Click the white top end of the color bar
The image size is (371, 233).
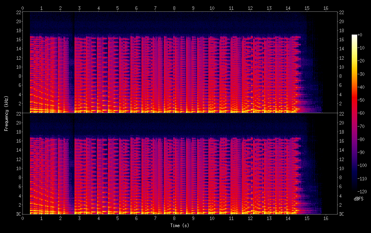coord(354,37)
